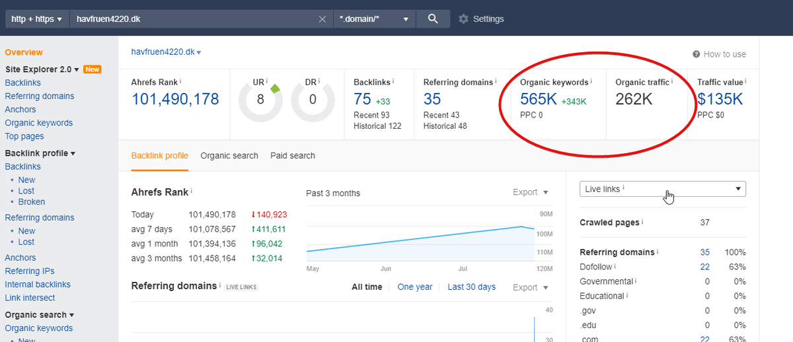Open Broken backlinks in sidebar
Viewport: 793px width, 342px height.
tap(32, 202)
